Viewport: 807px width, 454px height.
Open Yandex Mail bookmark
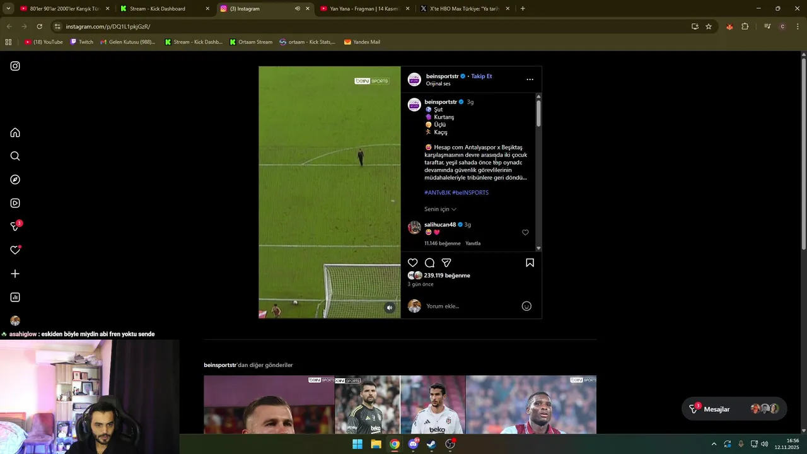pos(362,42)
